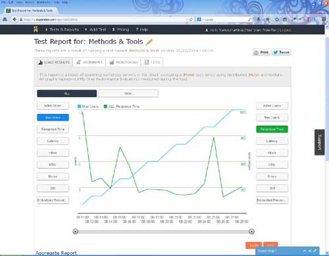Close the Need help widget with its X icon
Screen dimensions: 329x256
click(x=310, y=251)
